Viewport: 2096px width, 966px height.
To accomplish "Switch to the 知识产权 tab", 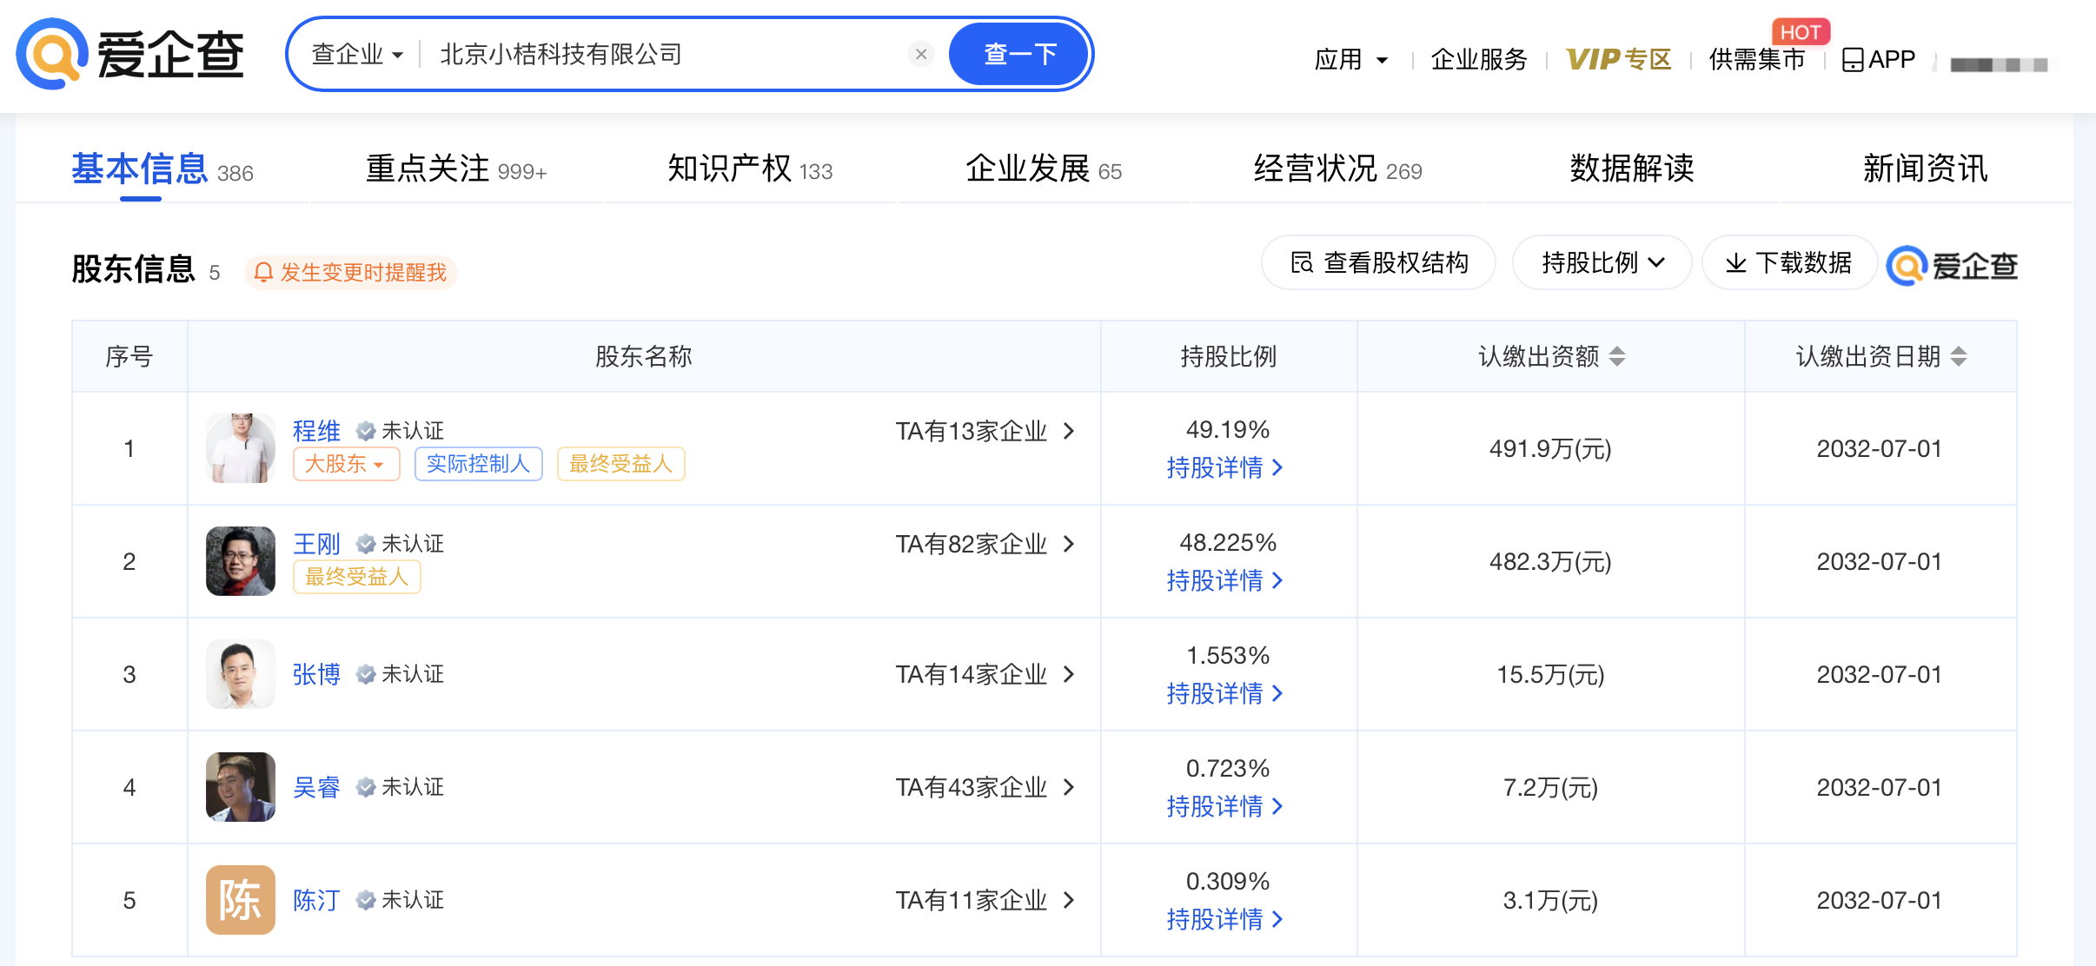I will click(x=750, y=169).
